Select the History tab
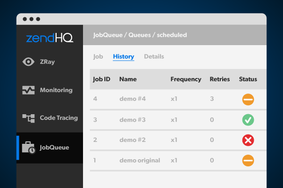 point(124,57)
